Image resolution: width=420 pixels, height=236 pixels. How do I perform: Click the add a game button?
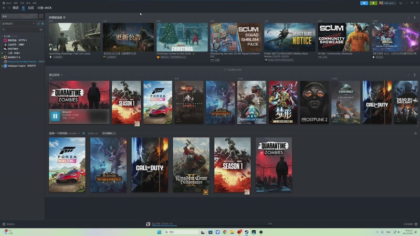pyautogui.click(x=8, y=224)
